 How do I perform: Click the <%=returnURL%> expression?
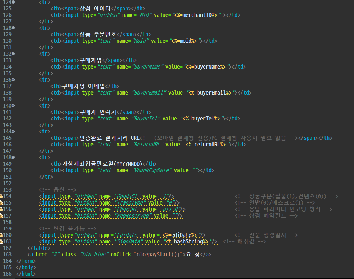pyautogui.click(x=206, y=145)
